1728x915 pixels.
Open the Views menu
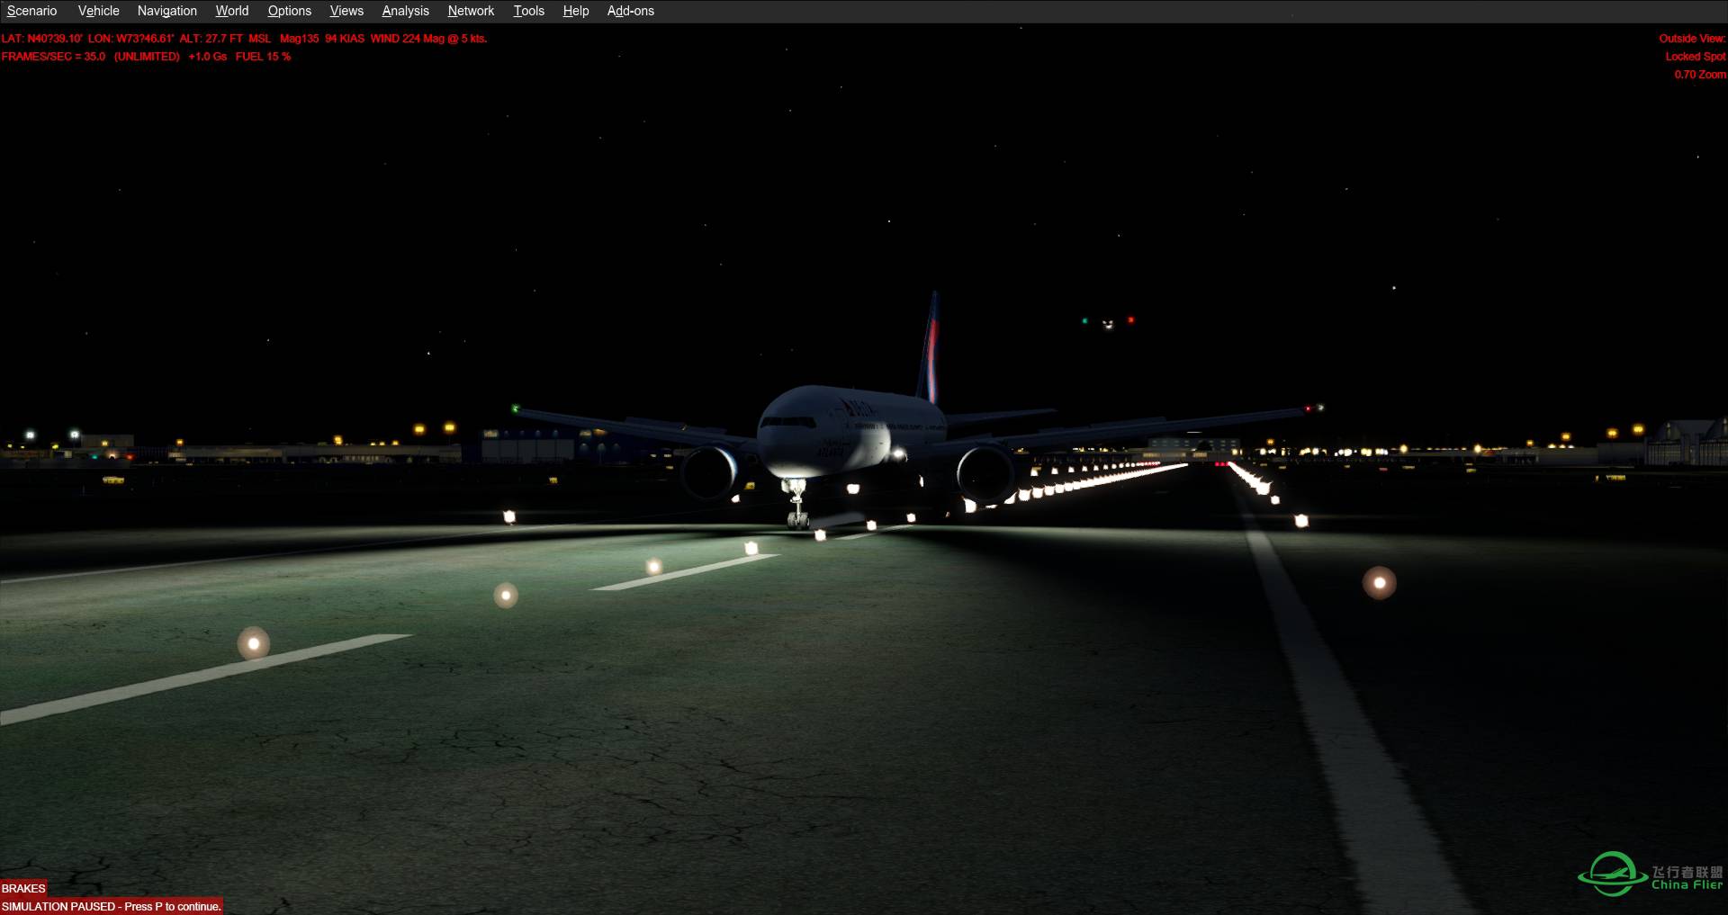tap(346, 11)
